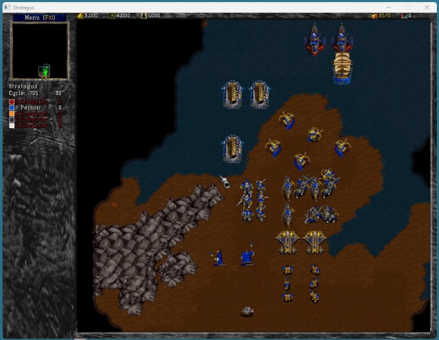
Task: Click the score icon in top-right bar
Action: pyautogui.click(x=404, y=16)
